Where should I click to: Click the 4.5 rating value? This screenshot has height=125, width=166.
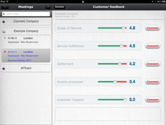[x=132, y=46]
